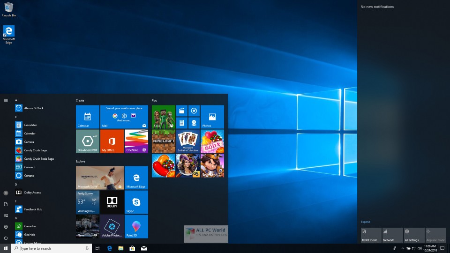Click the Type here to search box
Viewport: 450px width, 253px height.
click(x=52, y=248)
